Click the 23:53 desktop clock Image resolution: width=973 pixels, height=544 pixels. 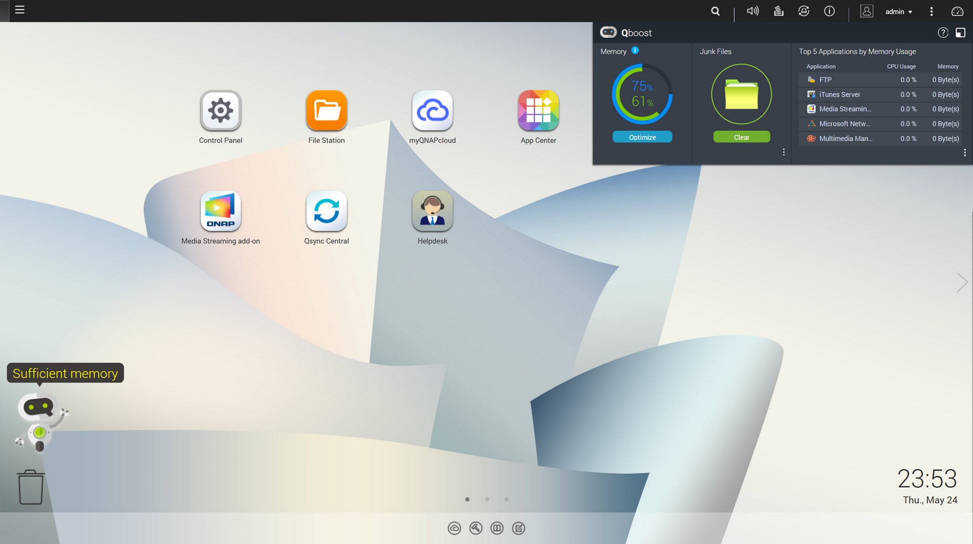[x=927, y=479]
